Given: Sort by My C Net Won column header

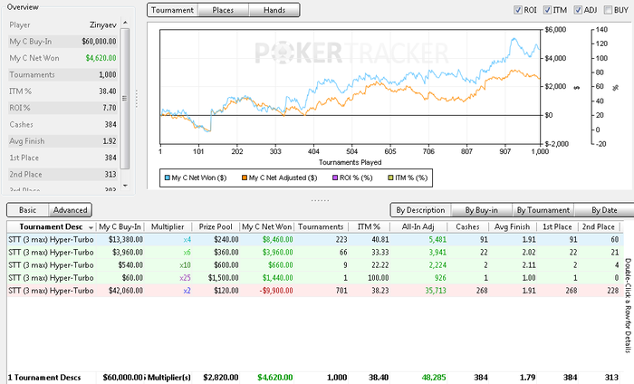Looking at the screenshot, I should (x=267, y=226).
